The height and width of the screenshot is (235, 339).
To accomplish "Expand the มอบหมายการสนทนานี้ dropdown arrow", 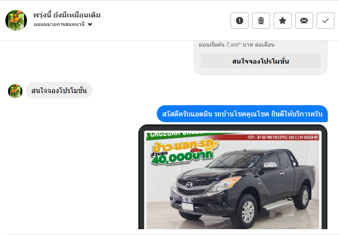I will point(90,25).
